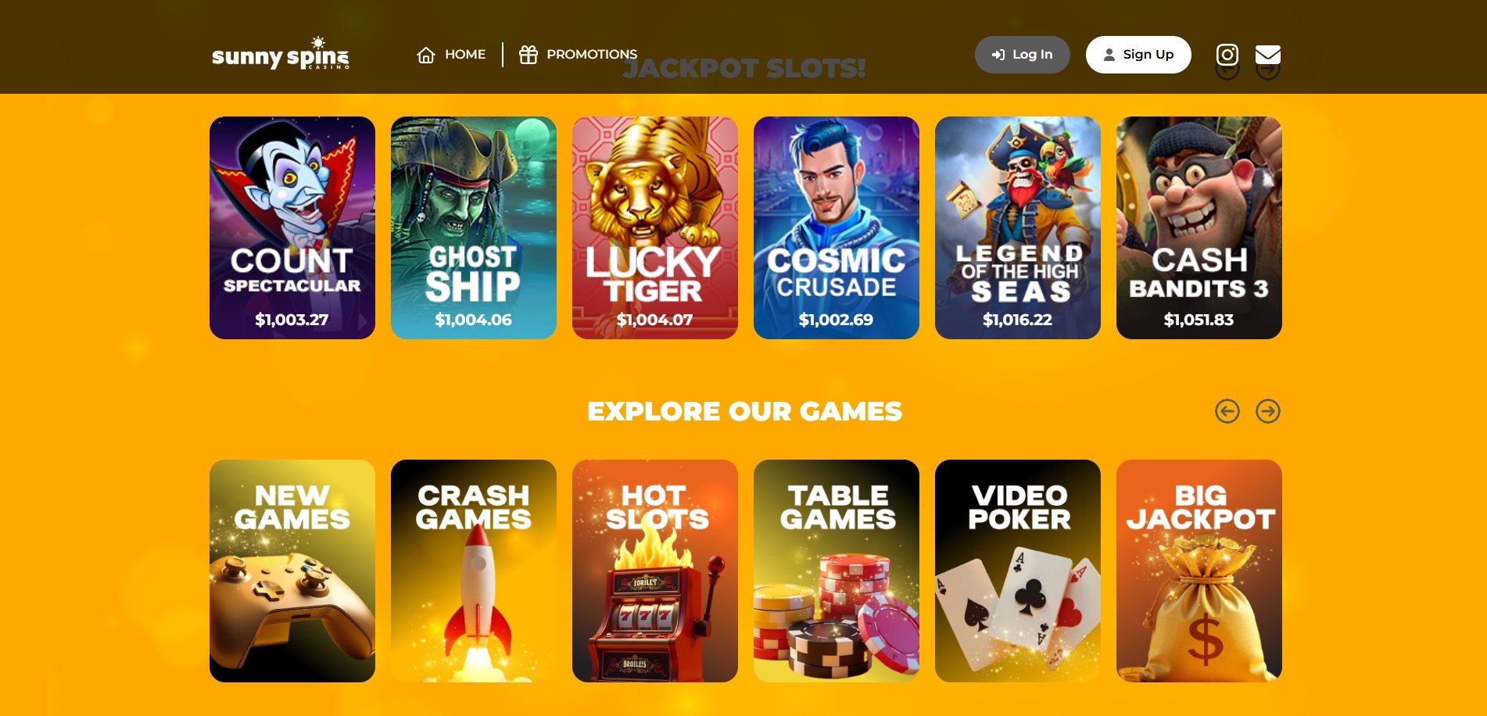
Task: Go to the previous Explore Our Games slide
Action: click(x=1227, y=411)
